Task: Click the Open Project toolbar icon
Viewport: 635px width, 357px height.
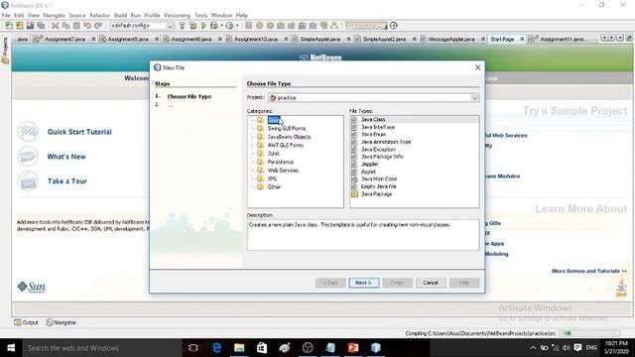Action: point(31,26)
